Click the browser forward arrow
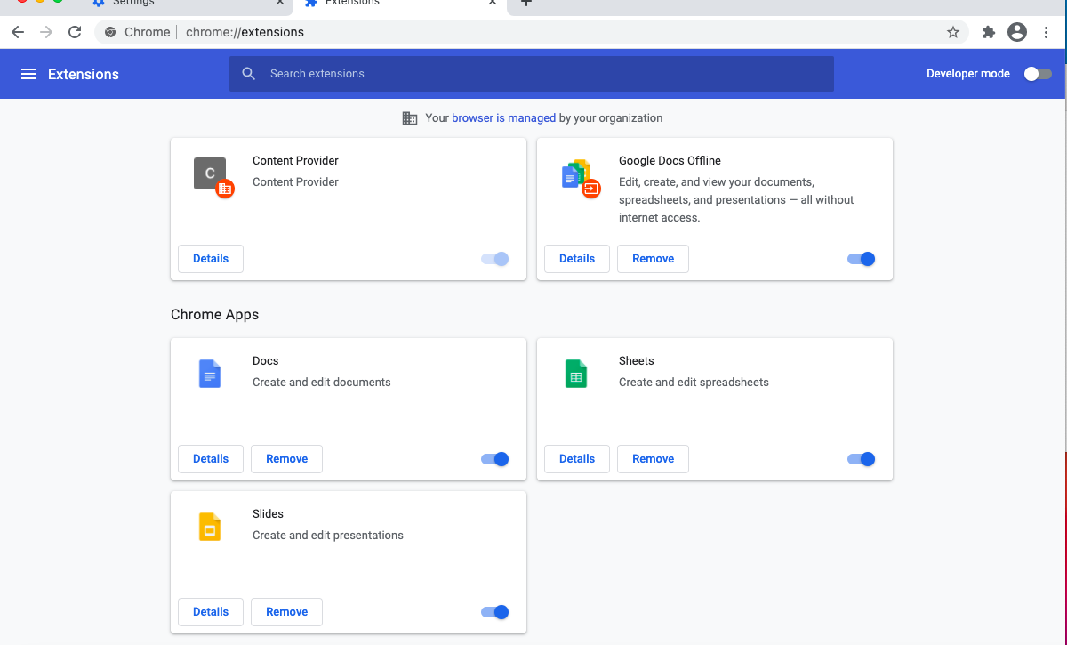The width and height of the screenshot is (1067, 645). tap(46, 32)
